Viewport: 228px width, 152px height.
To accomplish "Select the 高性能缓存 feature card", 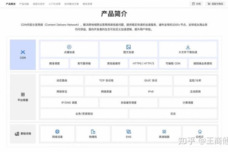I will pos(114,63).
